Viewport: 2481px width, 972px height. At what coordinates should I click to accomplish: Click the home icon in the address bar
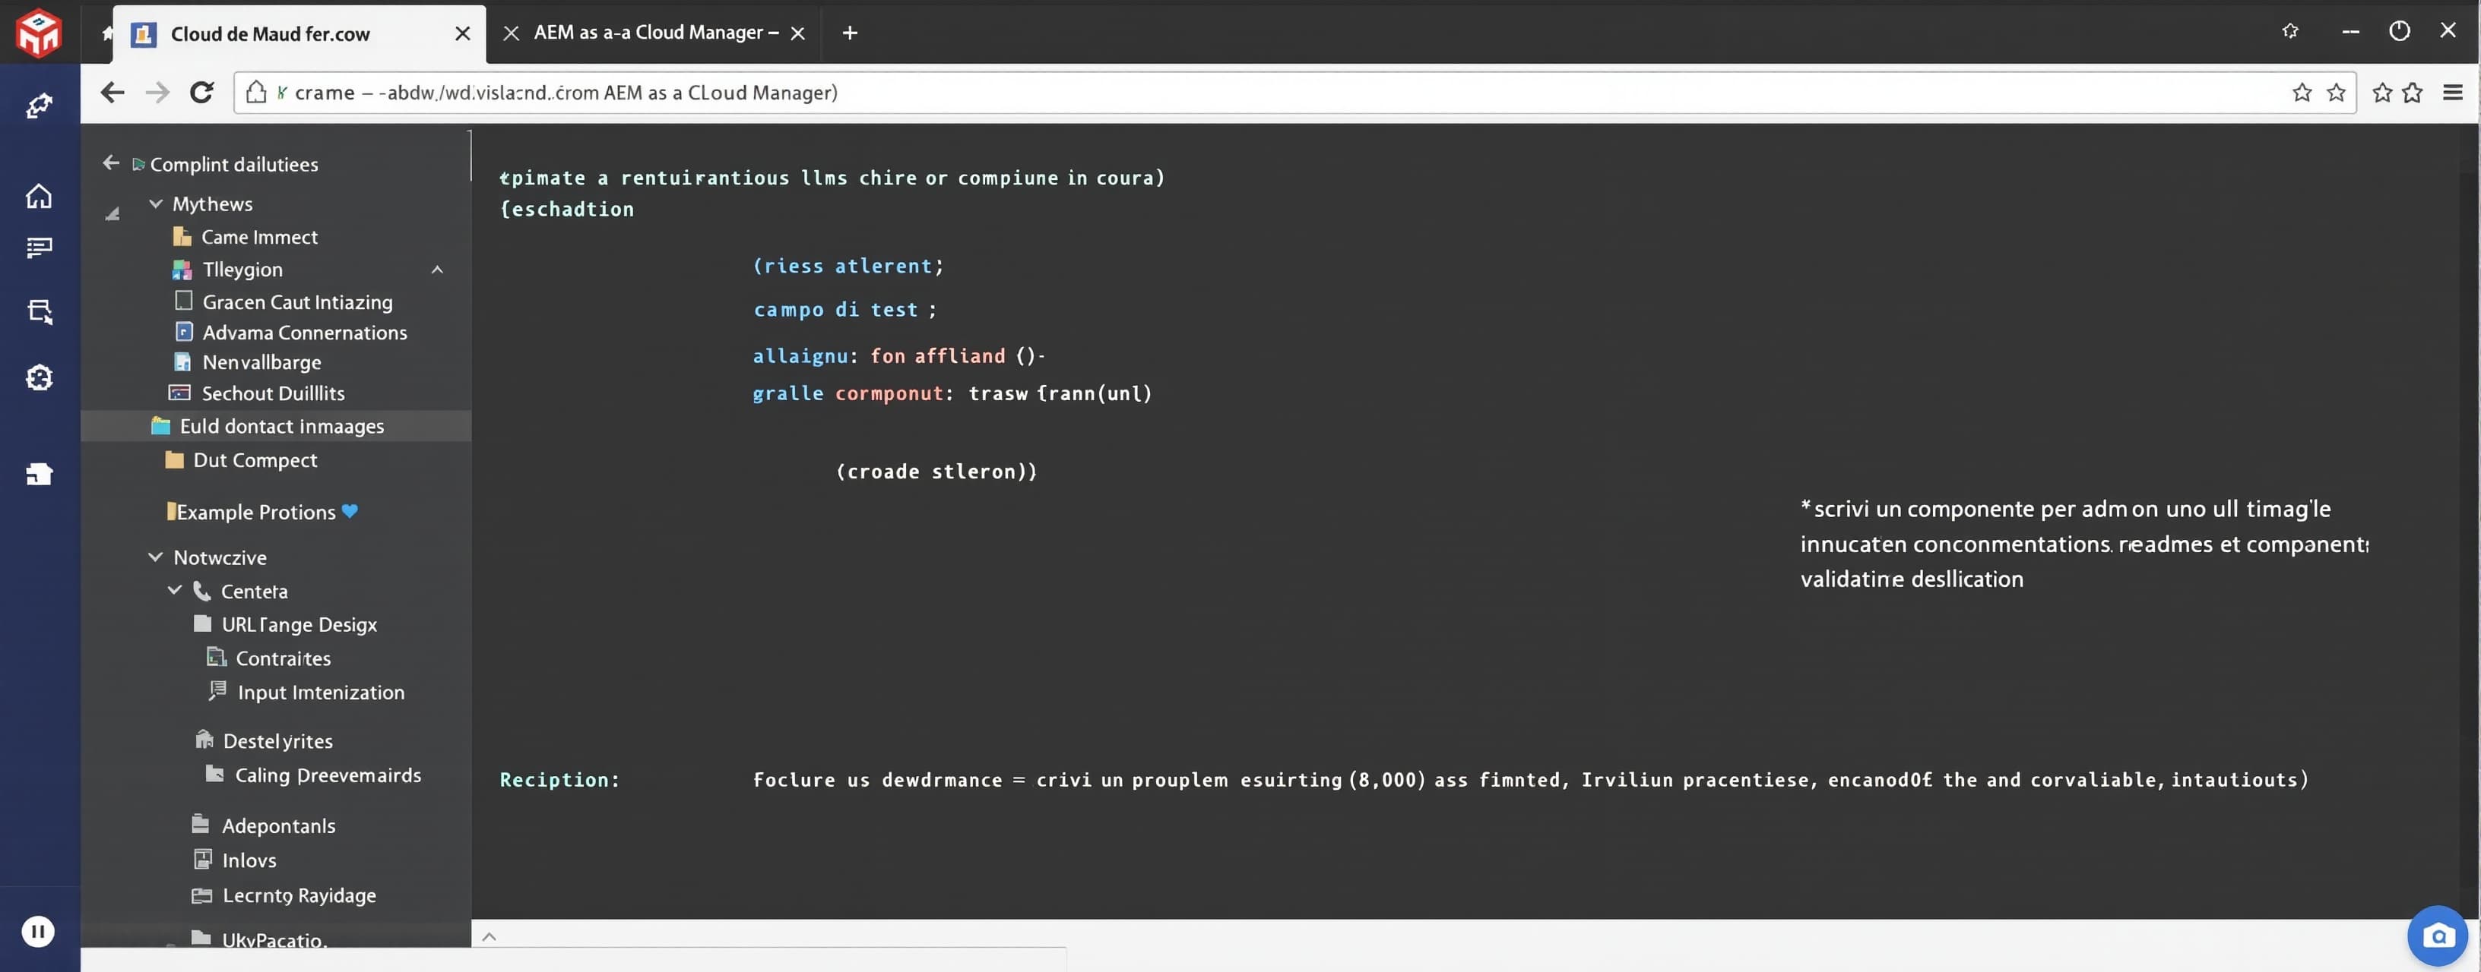(255, 93)
